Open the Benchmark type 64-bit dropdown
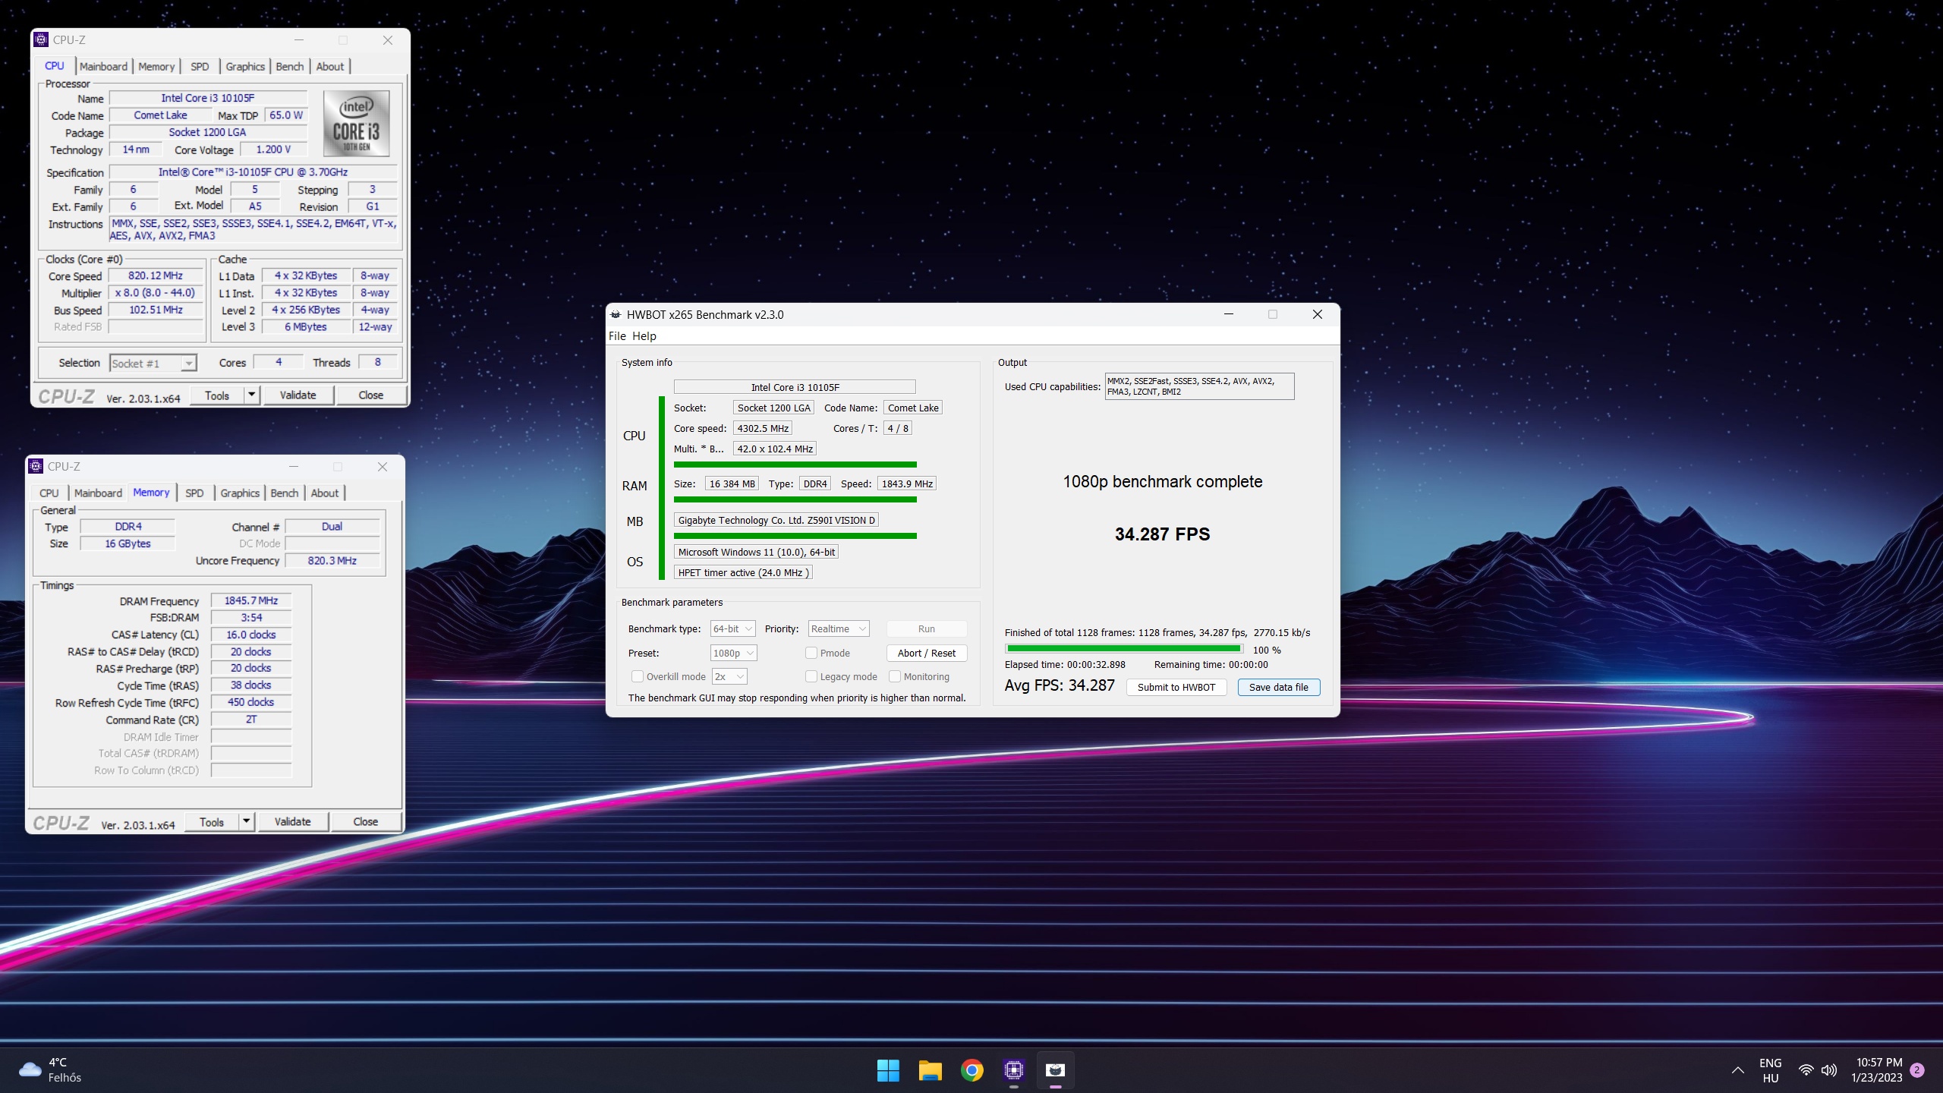 pos(732,628)
